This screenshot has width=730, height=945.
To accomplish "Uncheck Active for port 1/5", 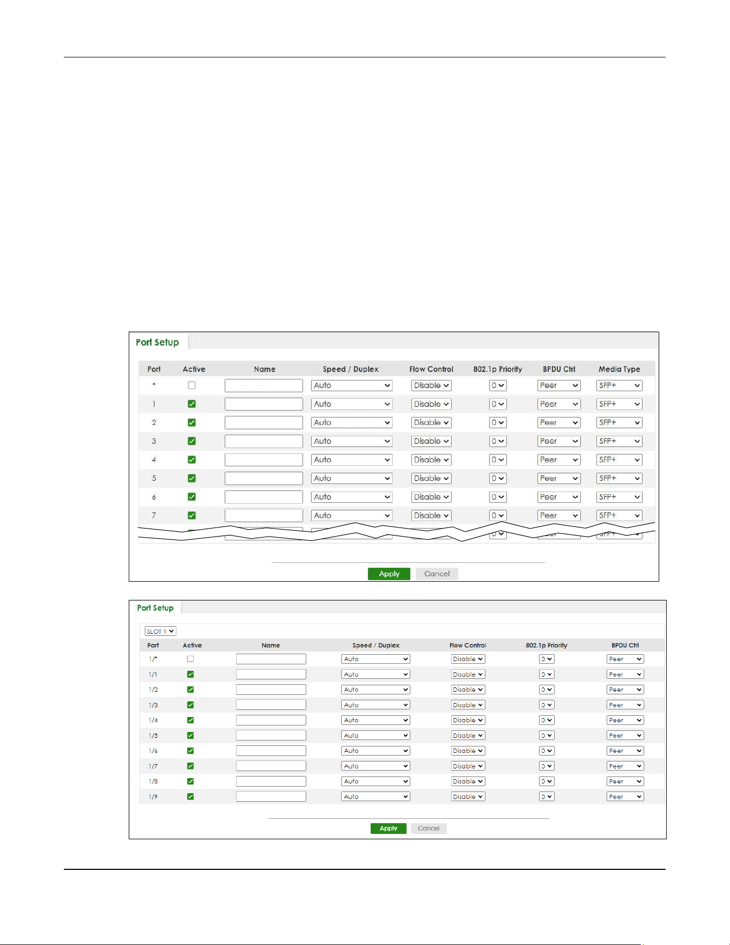I will [x=190, y=735].
